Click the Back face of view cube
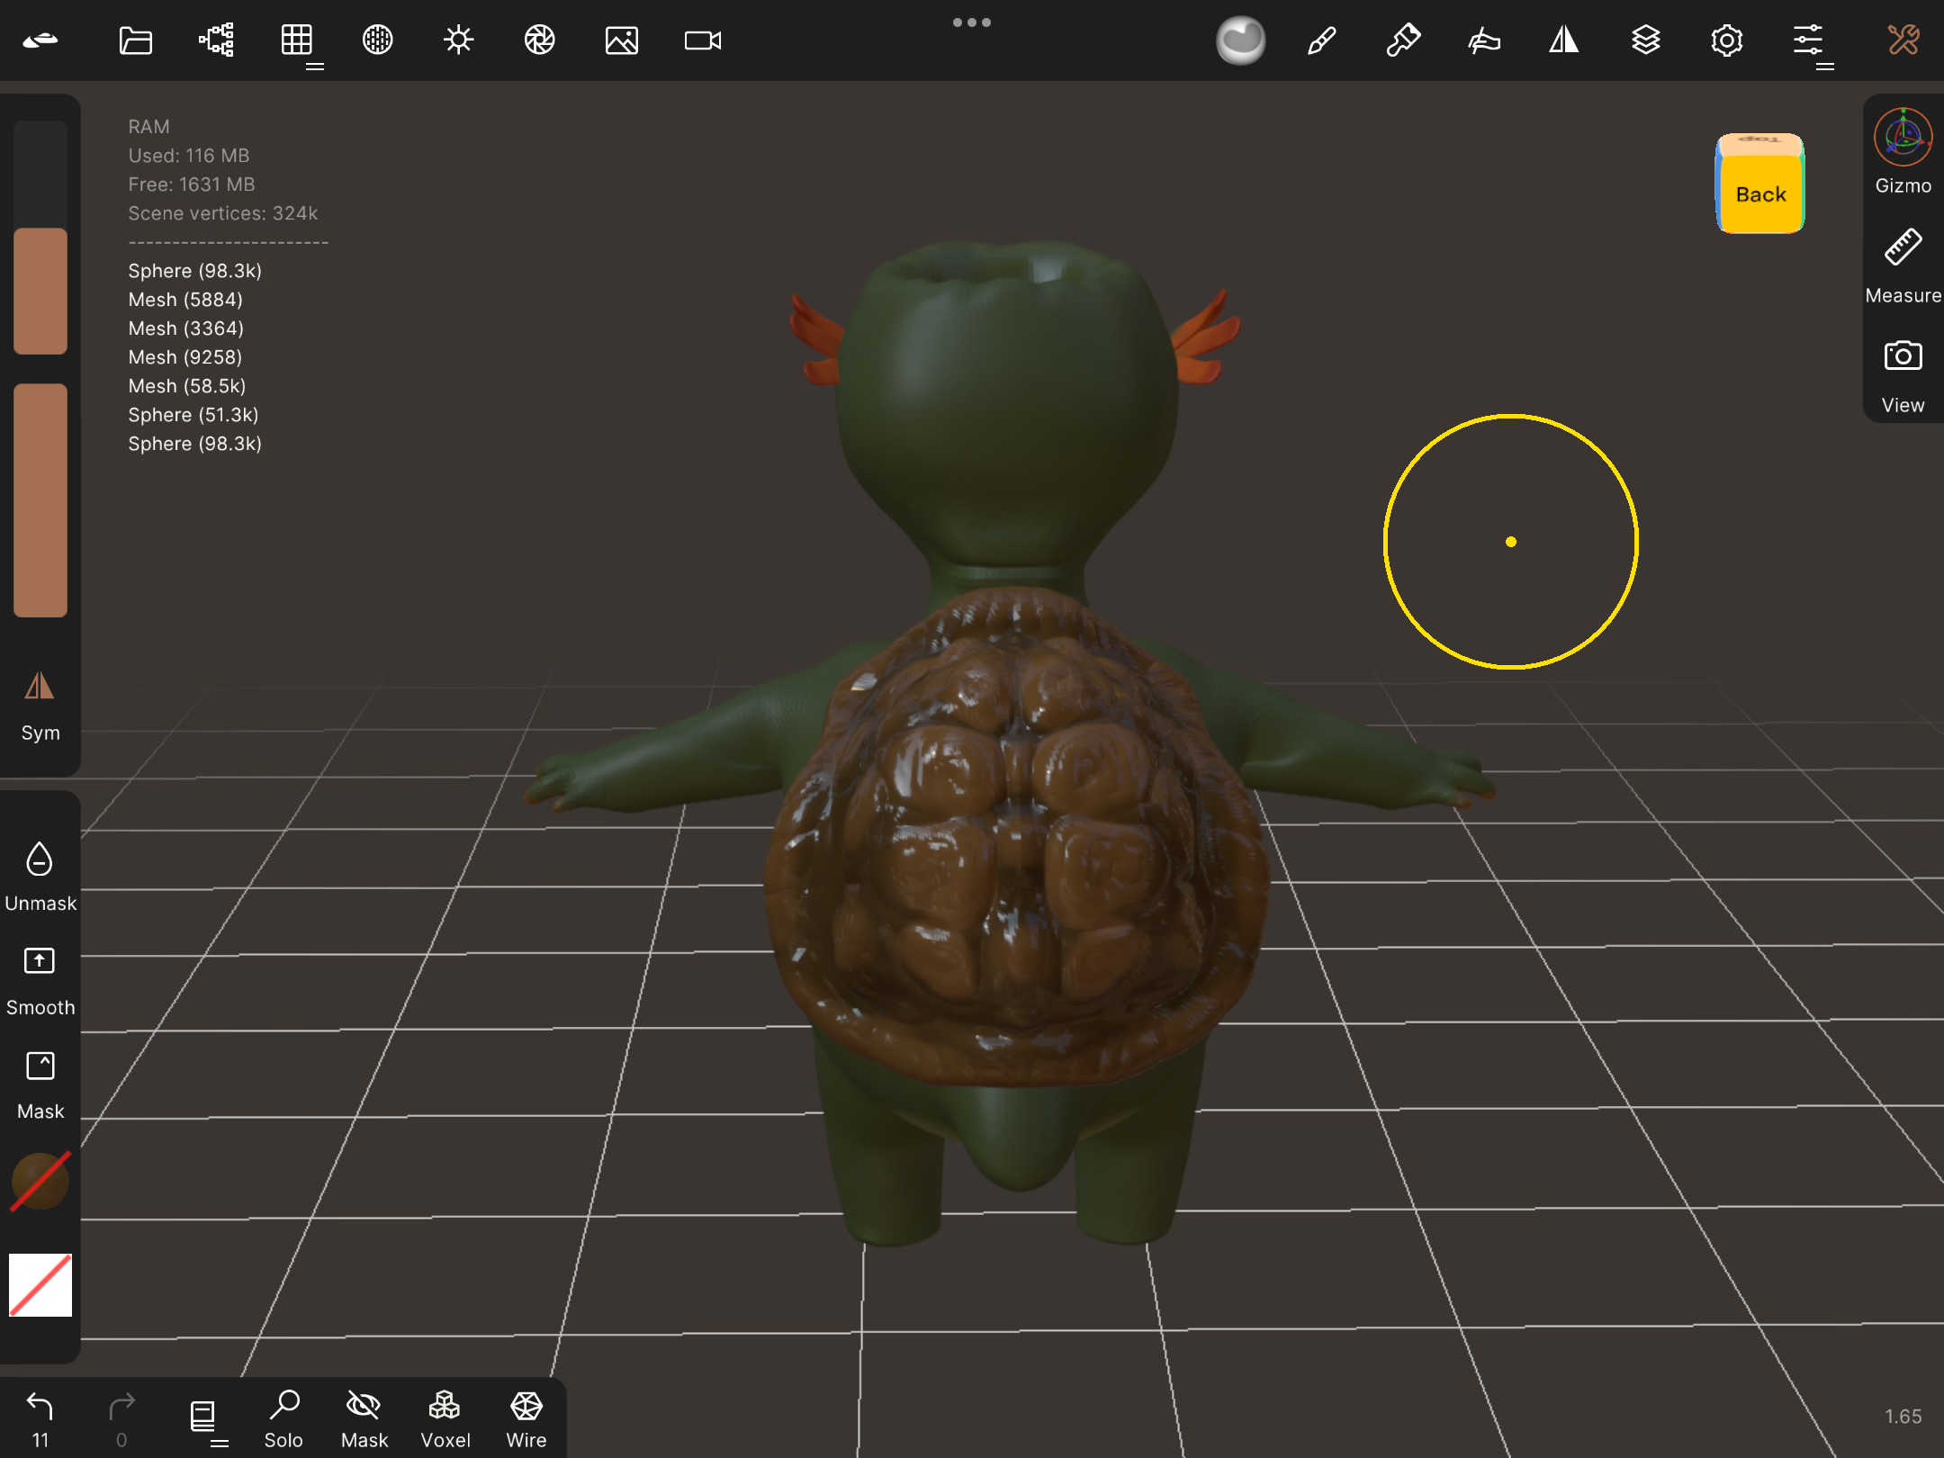 coord(1759,194)
